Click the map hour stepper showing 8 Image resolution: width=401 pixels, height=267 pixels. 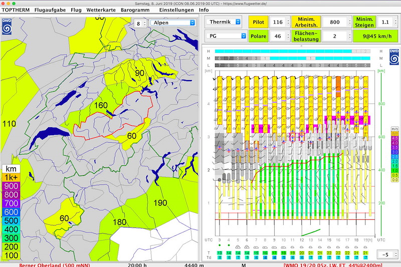click(x=140, y=24)
